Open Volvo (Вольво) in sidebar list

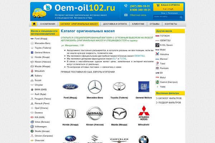point(42,122)
